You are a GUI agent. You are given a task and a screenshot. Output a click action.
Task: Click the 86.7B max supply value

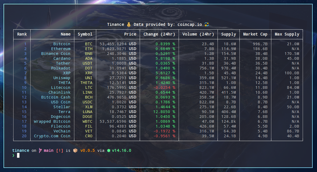click(293, 131)
